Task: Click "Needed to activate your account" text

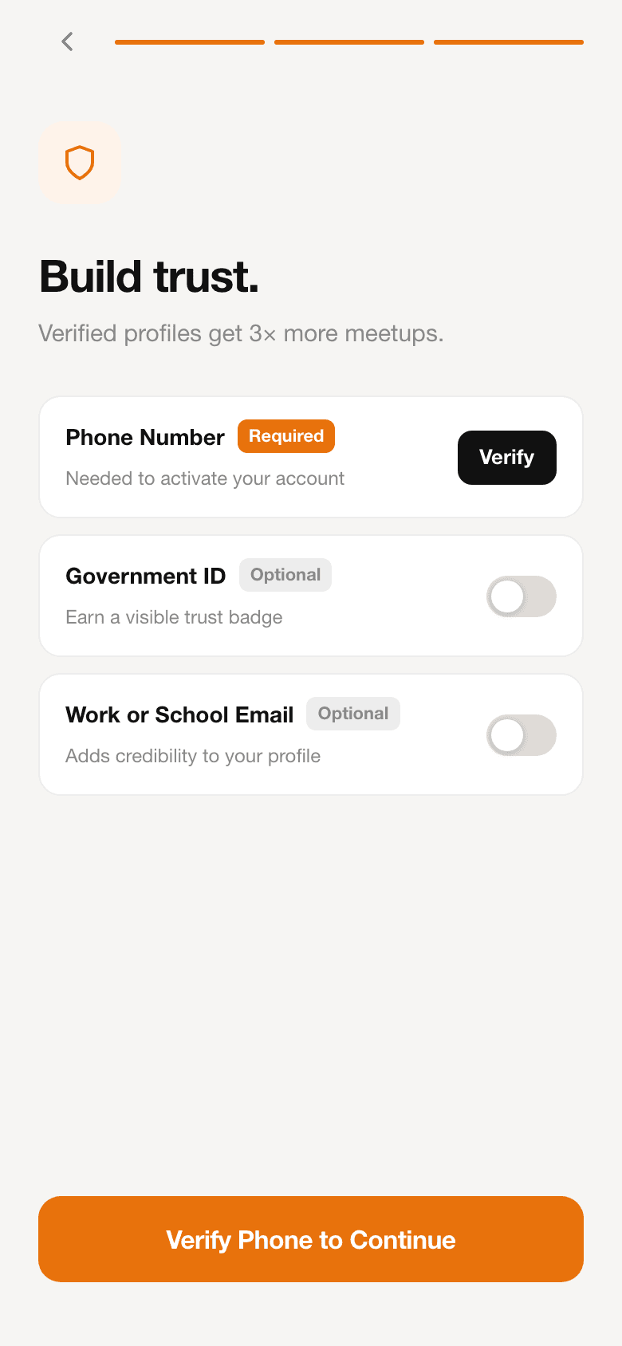Action: point(205,478)
